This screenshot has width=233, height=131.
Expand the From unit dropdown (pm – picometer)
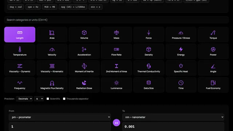tap(60, 117)
